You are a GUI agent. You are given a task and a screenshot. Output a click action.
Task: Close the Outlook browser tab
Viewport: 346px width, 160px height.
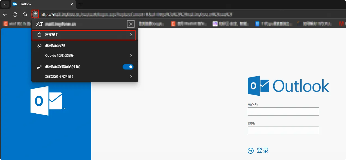tap(72, 4)
